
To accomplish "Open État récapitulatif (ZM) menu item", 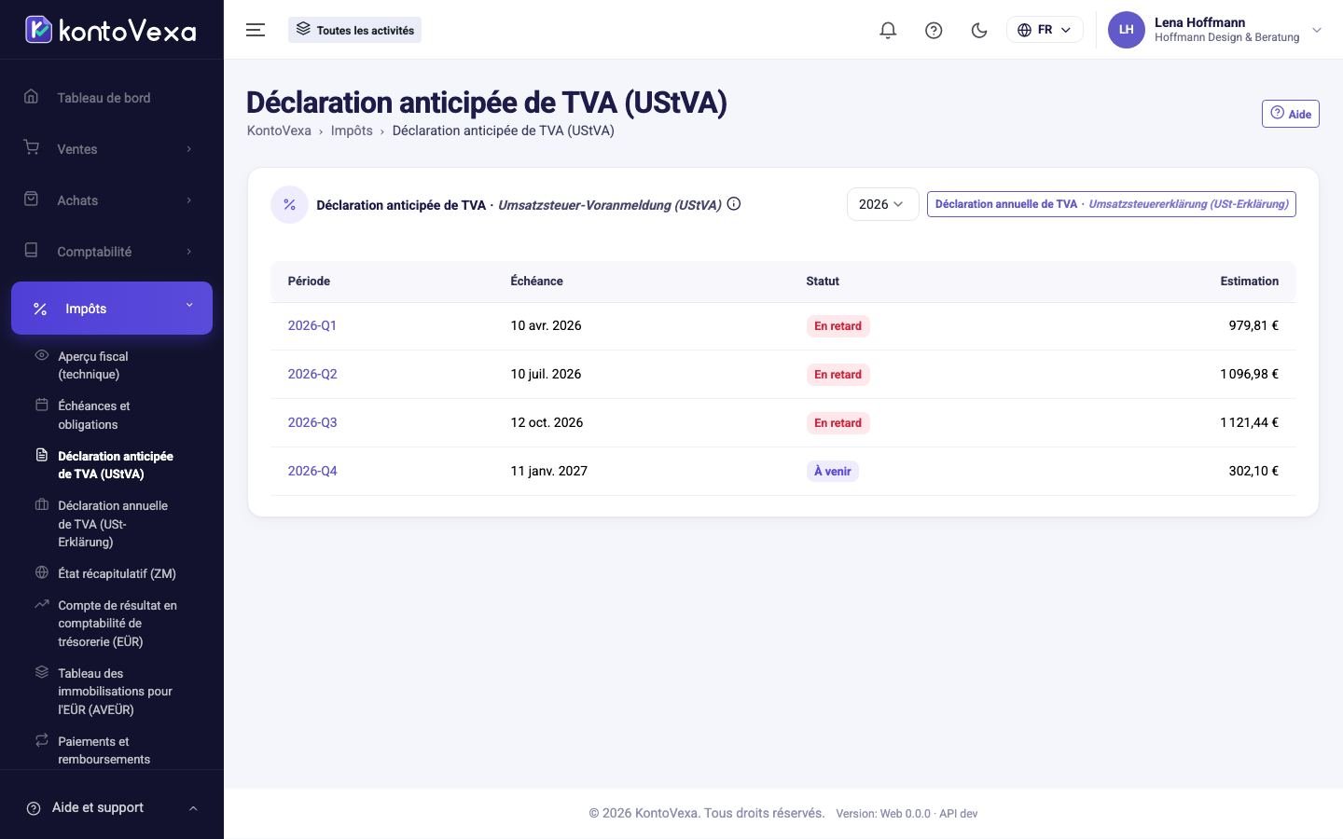I will [x=117, y=573].
